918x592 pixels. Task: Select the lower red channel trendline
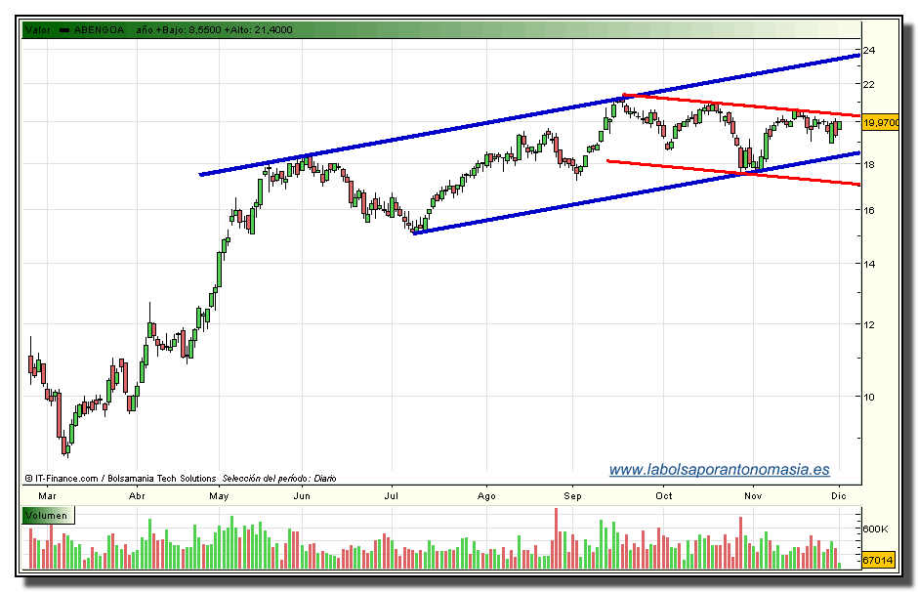732,172
